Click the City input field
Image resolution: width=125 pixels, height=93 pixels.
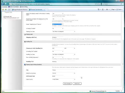click(x=64, y=70)
